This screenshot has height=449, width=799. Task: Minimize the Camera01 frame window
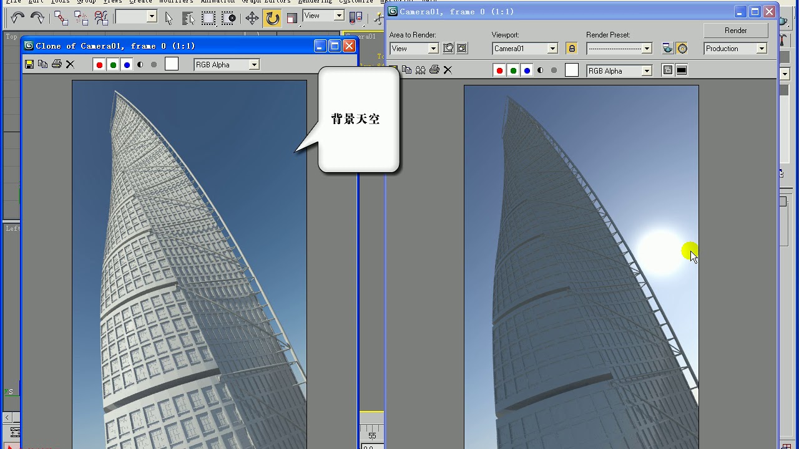point(740,11)
